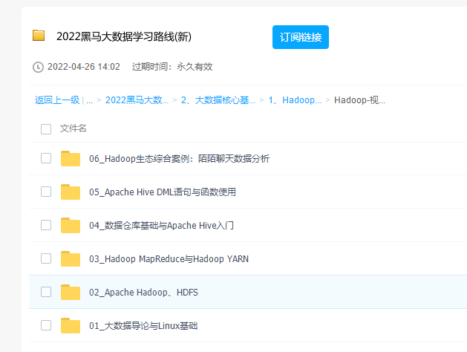Open 04_数据仓库基础与Apache Hive入门

[x=161, y=225]
